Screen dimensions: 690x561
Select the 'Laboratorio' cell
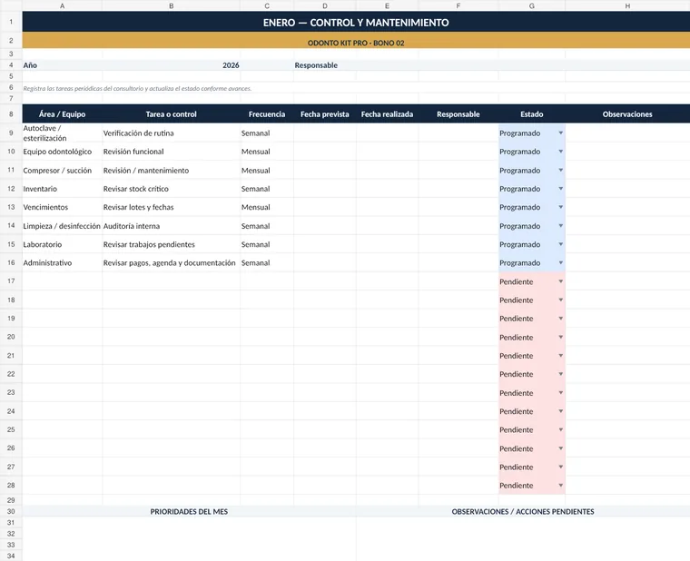(x=62, y=244)
